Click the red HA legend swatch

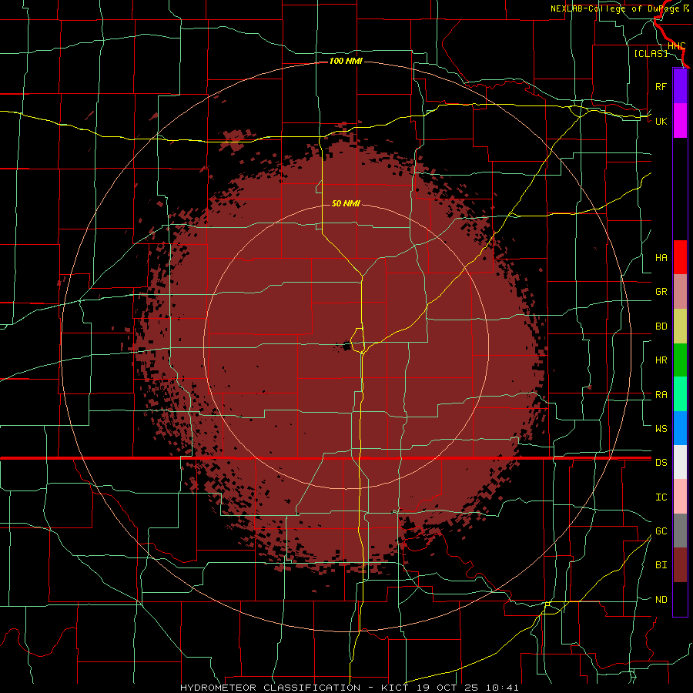(680, 257)
